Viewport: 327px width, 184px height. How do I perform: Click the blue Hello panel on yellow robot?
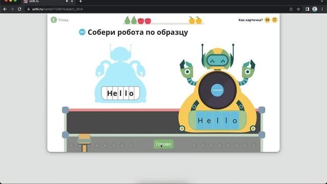click(x=217, y=121)
